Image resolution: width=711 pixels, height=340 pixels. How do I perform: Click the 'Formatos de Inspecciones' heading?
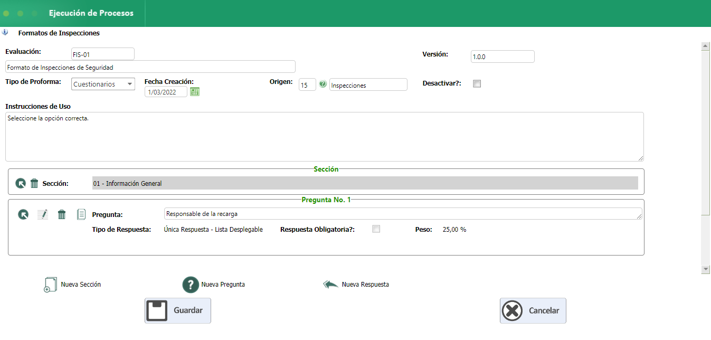(x=59, y=33)
